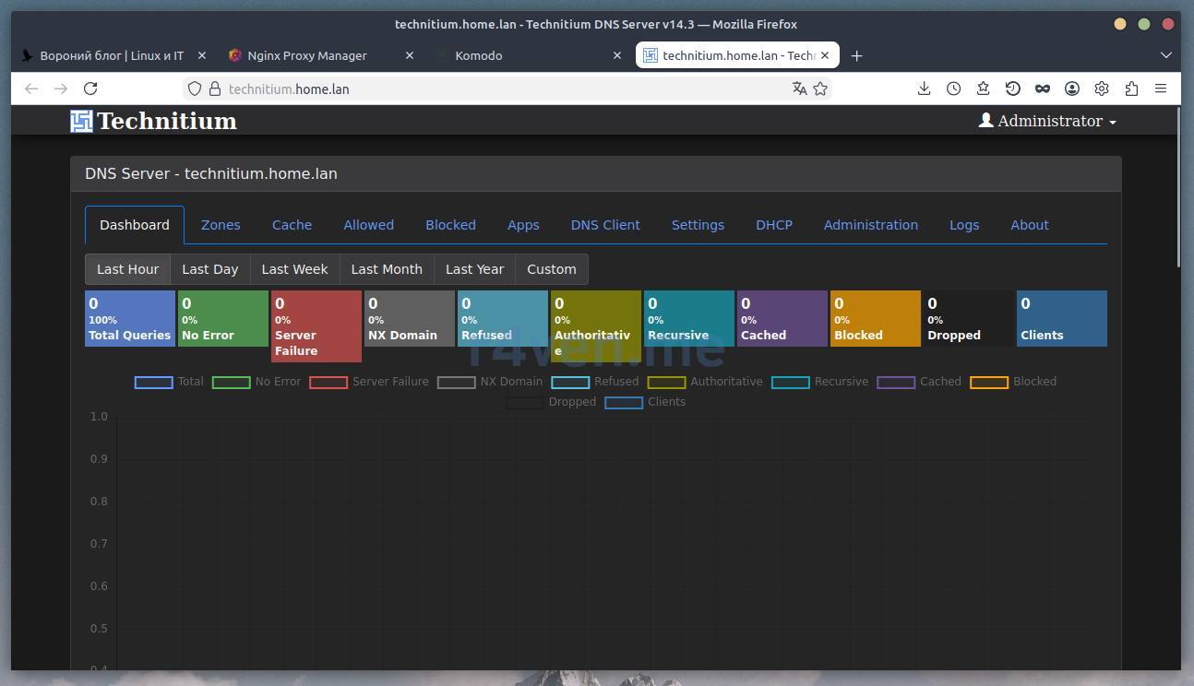Click the Technitium logo icon
The height and width of the screenshot is (686, 1194).
(82, 121)
